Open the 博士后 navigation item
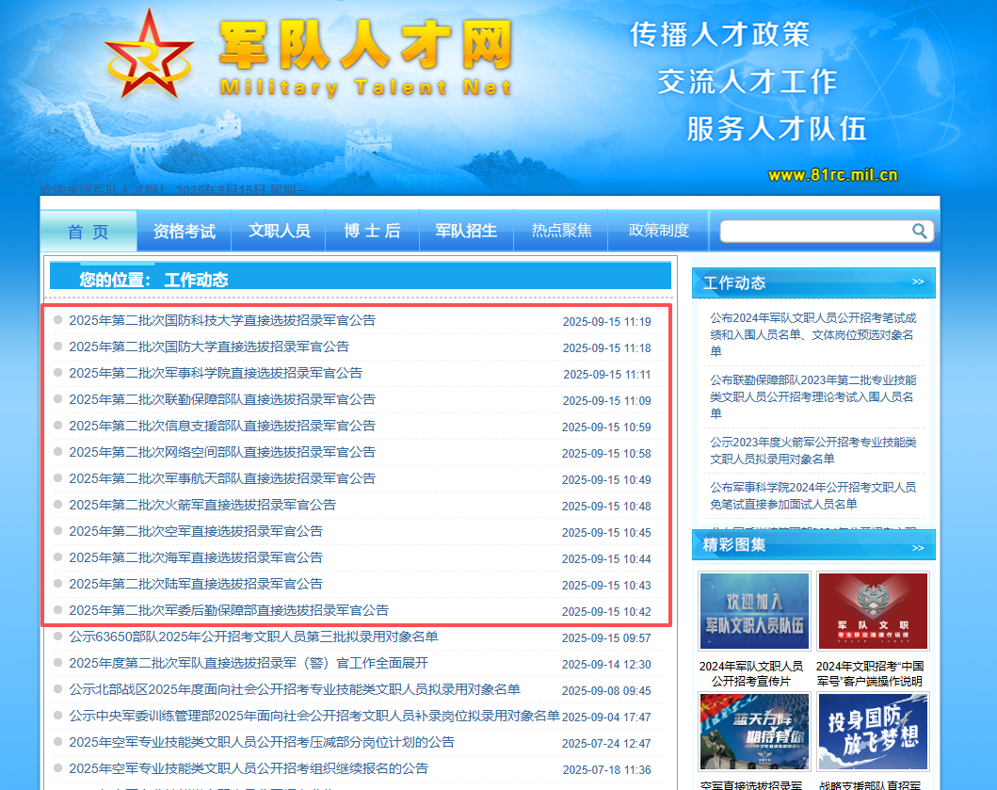 pos(372,231)
